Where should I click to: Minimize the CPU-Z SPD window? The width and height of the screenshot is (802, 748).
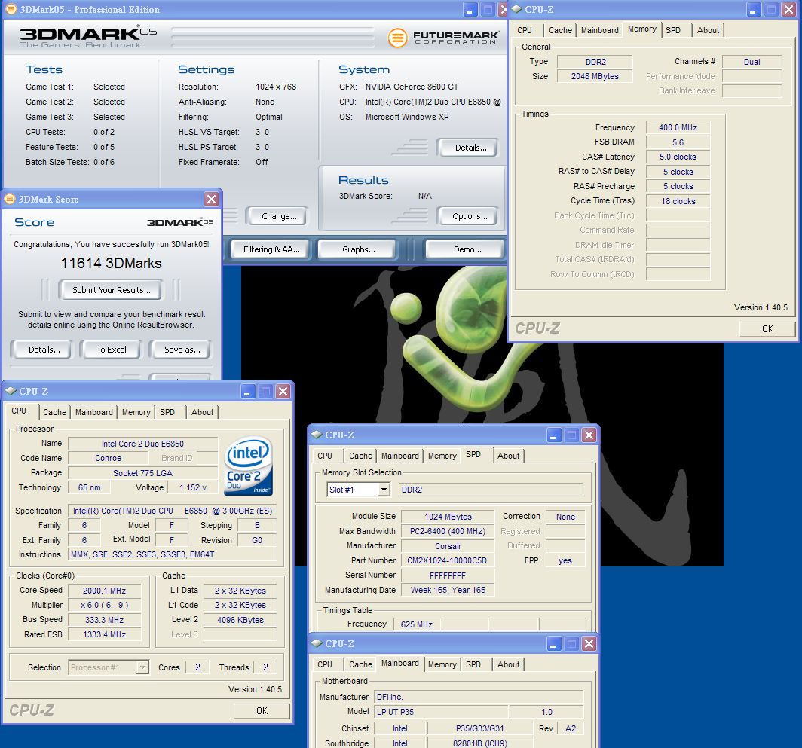[553, 435]
